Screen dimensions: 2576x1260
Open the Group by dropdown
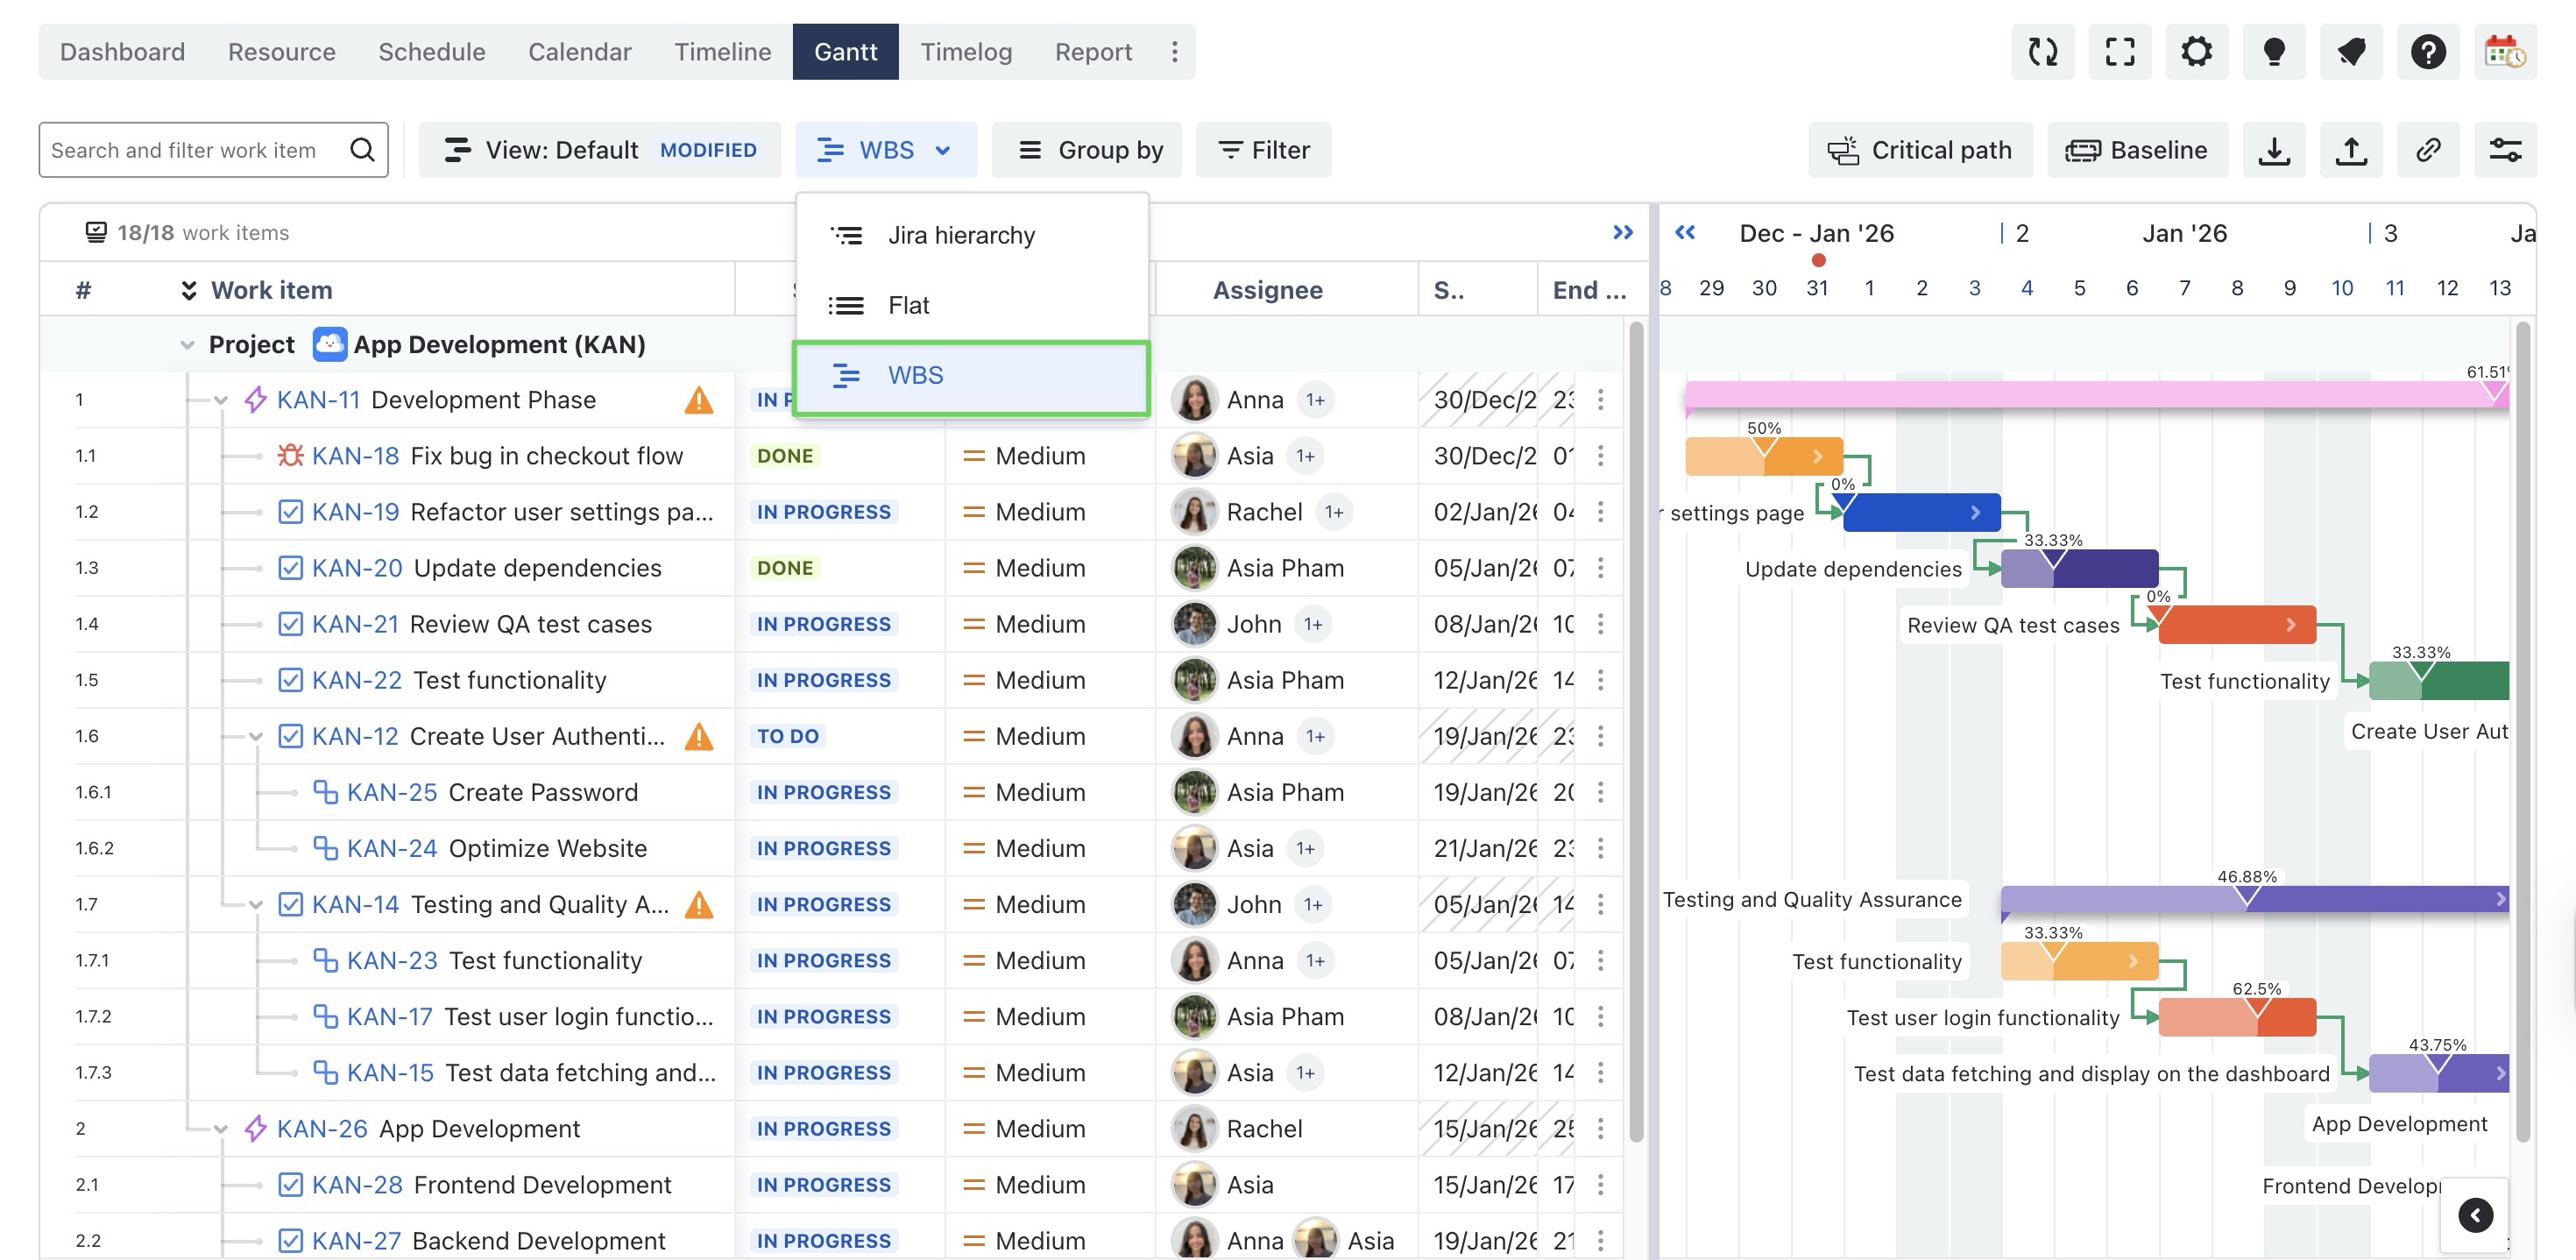[x=1089, y=150]
